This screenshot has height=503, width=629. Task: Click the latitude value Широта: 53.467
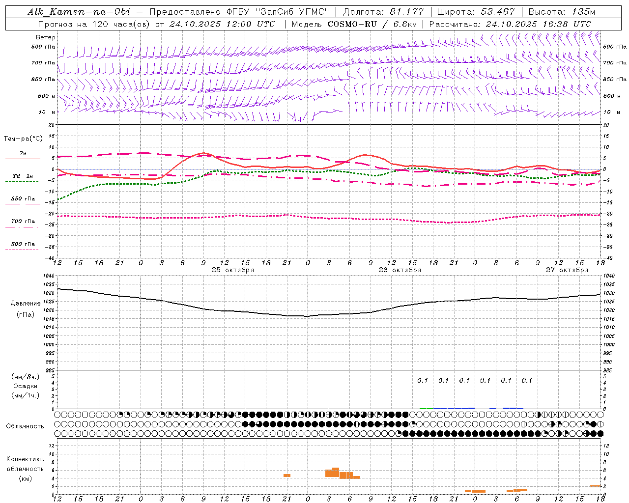click(476, 12)
